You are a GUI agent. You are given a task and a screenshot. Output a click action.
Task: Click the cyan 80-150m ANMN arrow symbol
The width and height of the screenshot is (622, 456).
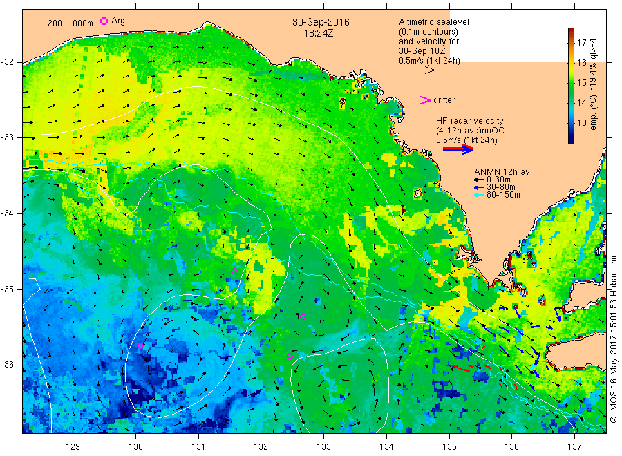[x=479, y=195]
